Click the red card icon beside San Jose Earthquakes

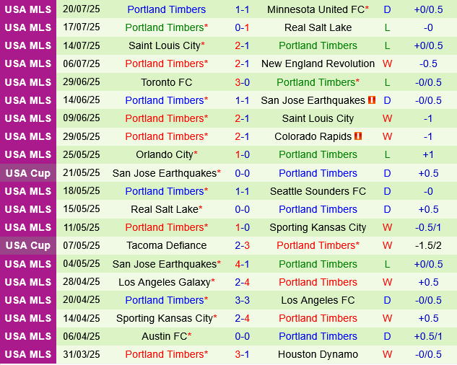coord(372,100)
